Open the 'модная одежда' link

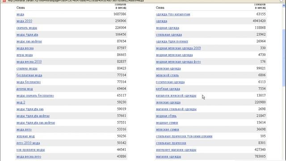(x=168, y=28)
